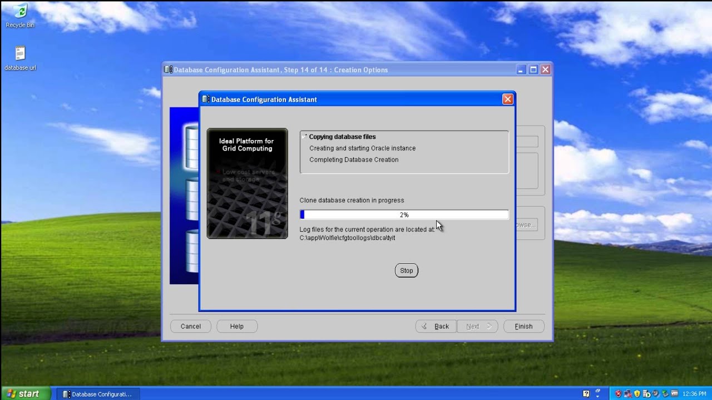Click the 12:36 PM taskbar clock

pos(694,394)
